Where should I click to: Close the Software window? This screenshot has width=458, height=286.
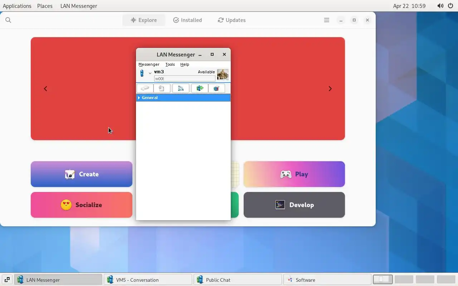tap(367, 20)
